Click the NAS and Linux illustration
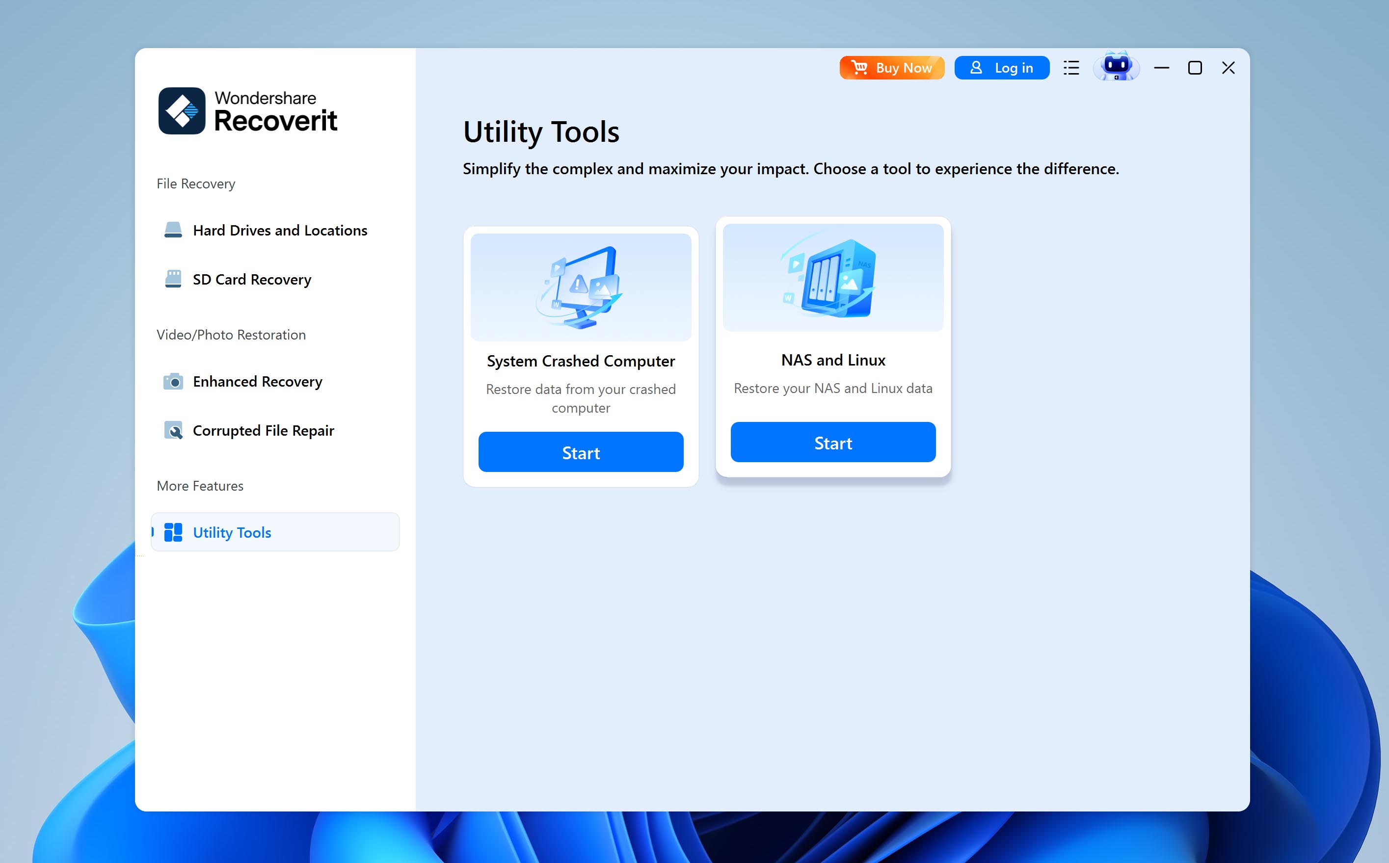The image size is (1389, 863). 833,277
